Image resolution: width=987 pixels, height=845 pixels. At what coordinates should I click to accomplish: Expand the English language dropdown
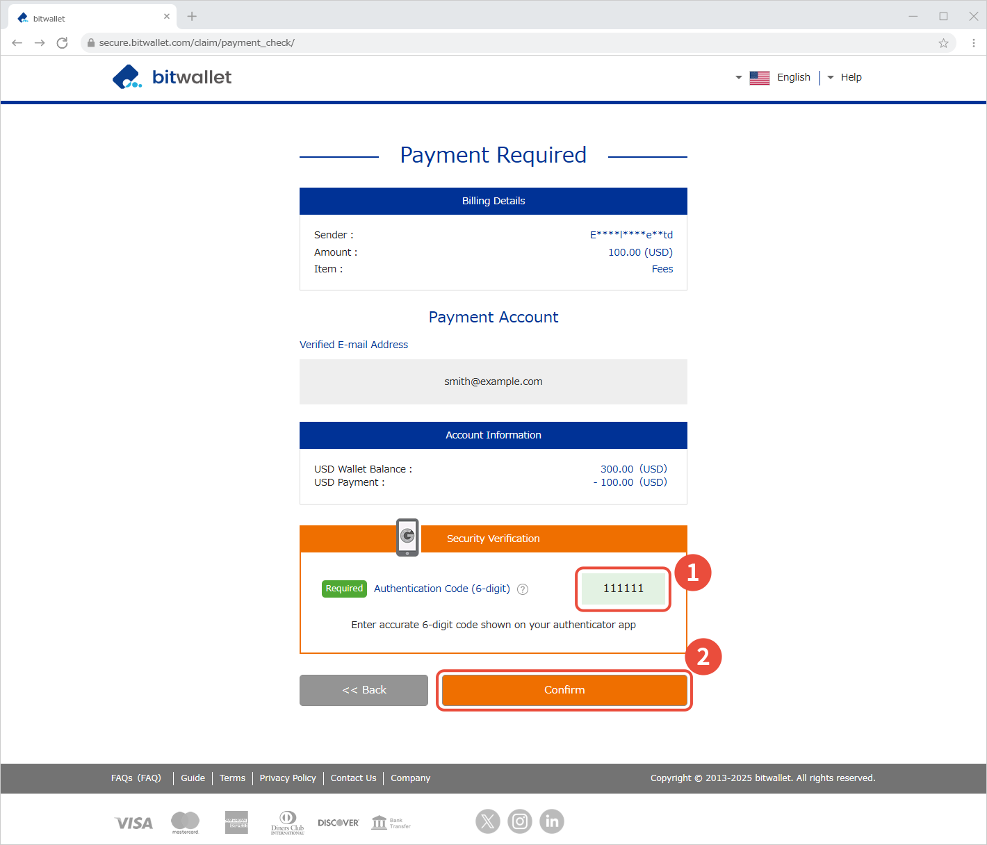(x=773, y=77)
